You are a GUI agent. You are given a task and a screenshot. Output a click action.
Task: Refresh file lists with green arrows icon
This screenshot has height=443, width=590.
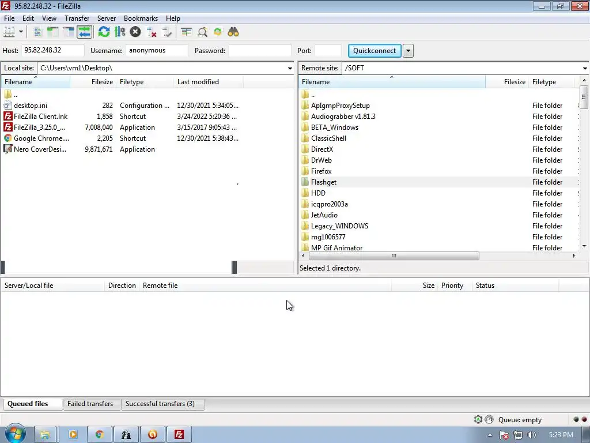[x=104, y=32]
